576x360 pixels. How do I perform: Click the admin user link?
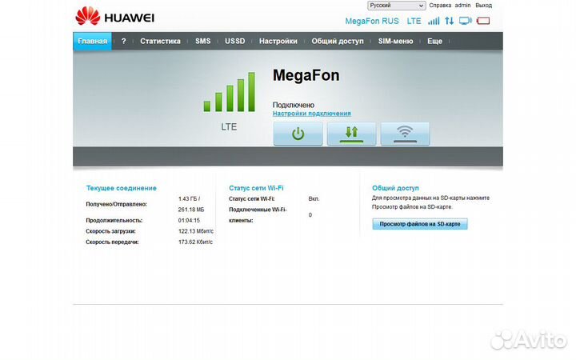coord(462,6)
